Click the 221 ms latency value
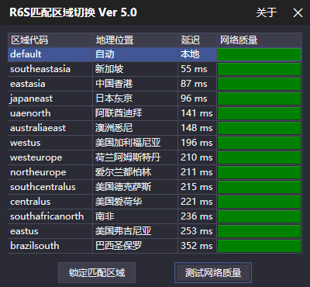Screen dimensions: 310x287 (197, 202)
